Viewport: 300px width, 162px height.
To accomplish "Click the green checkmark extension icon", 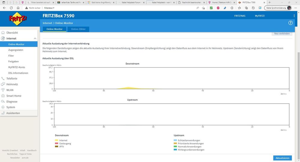I will click(x=211, y=8).
